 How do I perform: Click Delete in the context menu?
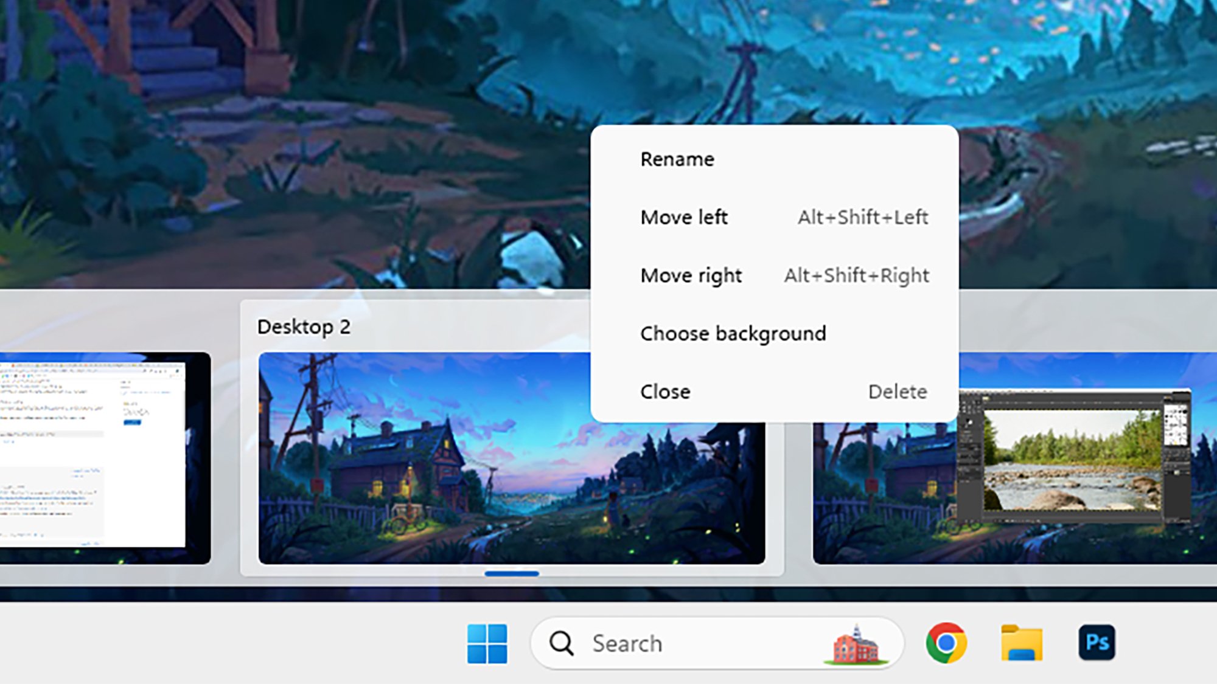pos(897,391)
